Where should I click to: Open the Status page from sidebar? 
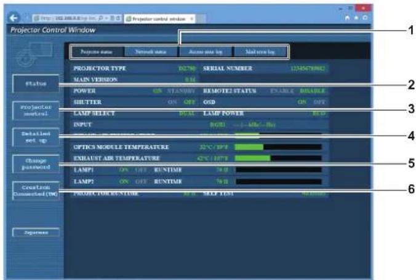coord(36,84)
